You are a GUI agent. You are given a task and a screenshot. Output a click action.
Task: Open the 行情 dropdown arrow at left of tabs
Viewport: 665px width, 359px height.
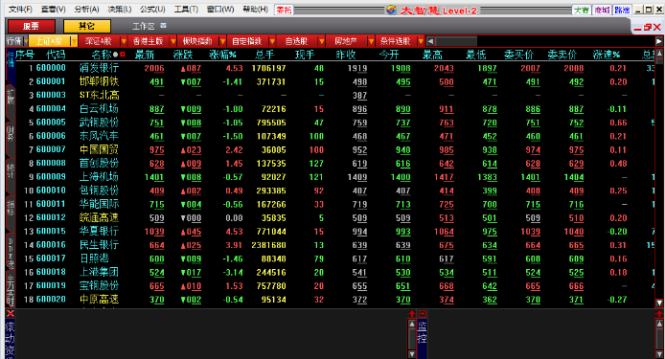[26, 41]
